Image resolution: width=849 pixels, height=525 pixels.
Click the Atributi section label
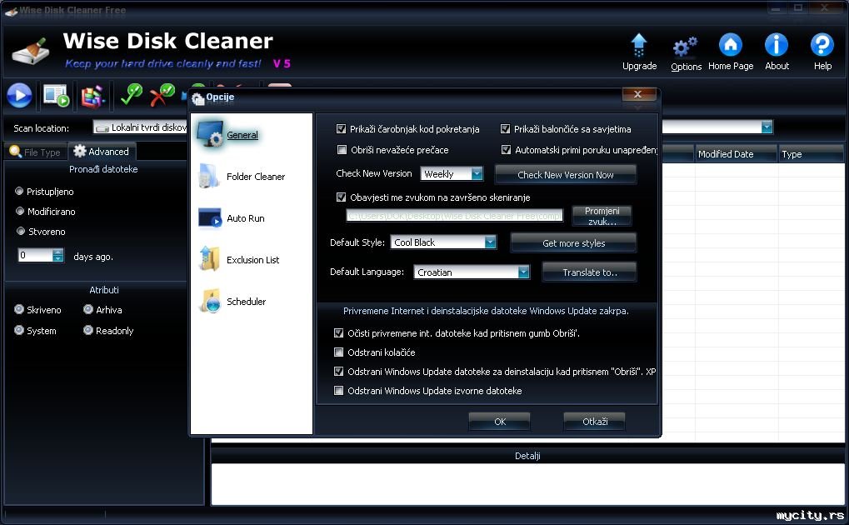click(x=104, y=290)
